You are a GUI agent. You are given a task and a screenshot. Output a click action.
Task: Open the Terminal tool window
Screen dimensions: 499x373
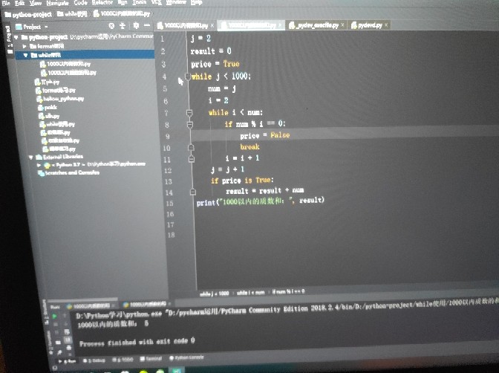[151, 359]
